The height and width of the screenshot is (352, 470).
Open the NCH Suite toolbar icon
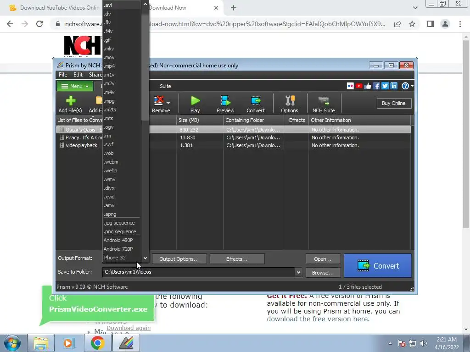pyautogui.click(x=324, y=101)
